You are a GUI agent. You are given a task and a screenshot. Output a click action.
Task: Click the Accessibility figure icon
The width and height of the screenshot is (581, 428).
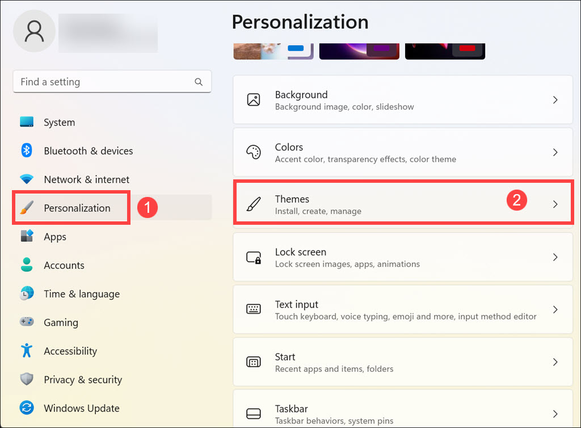pos(27,351)
